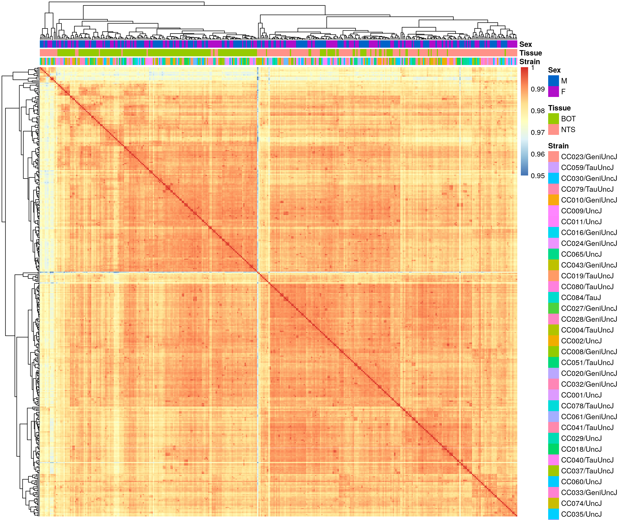Click the CC035/UncJ legend label
Image resolution: width=624 pixels, height=520 pixels.
(581, 514)
